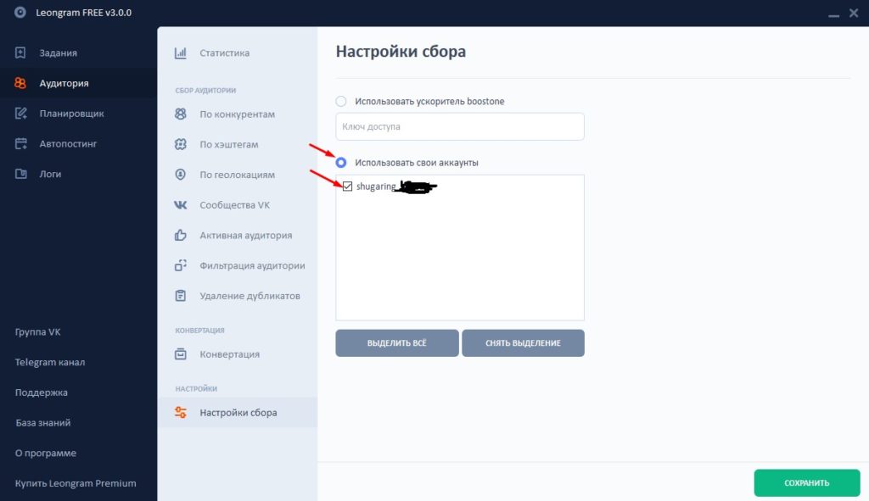Open the Логи section
This screenshot has width=869, height=501.
coord(78,174)
